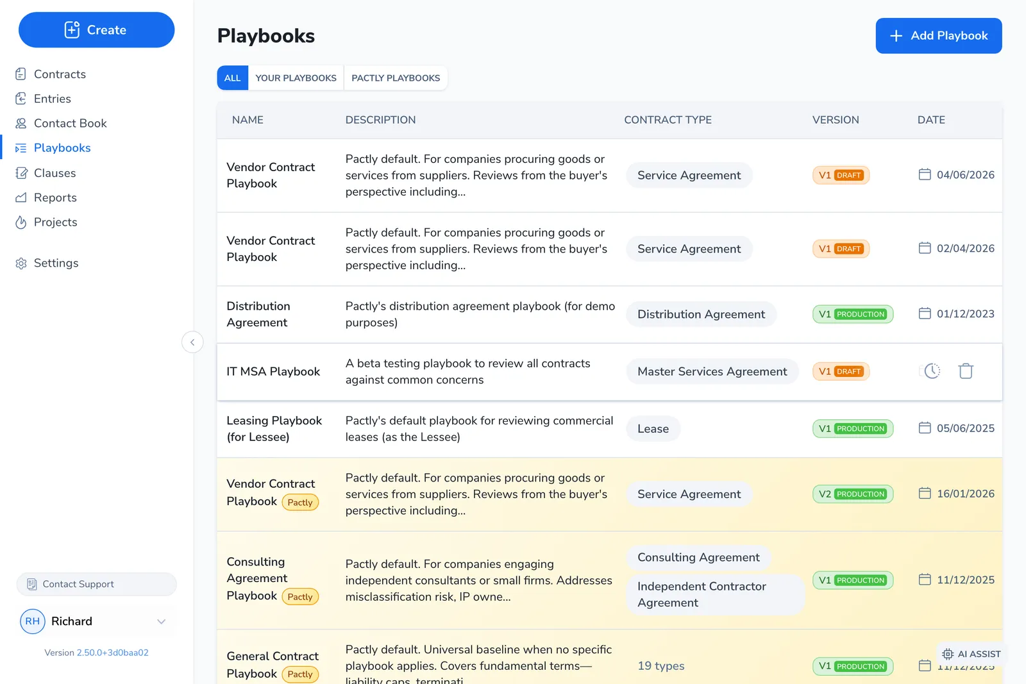Open the Distribution Agreement playbook name
The image size is (1026, 684).
pyautogui.click(x=258, y=315)
